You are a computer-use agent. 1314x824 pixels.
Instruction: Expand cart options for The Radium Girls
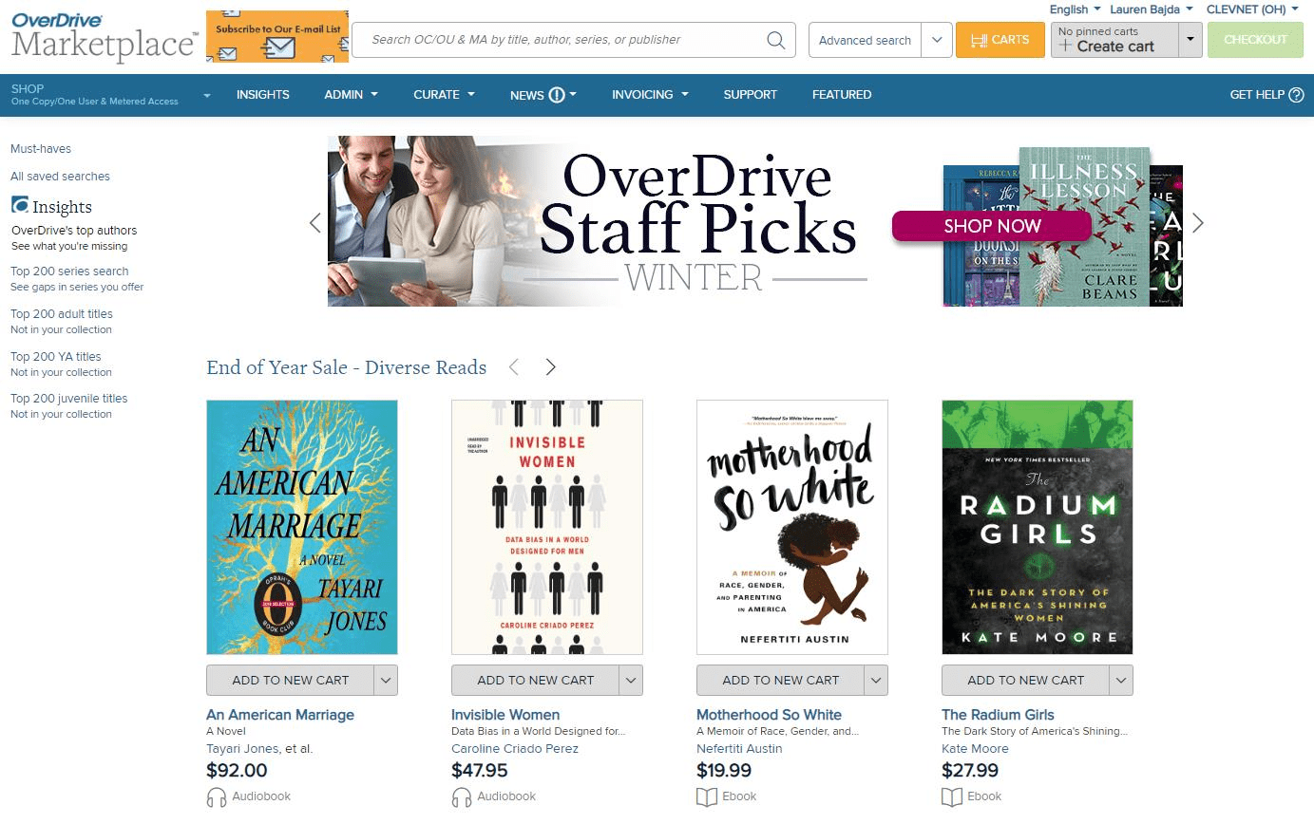[1121, 680]
